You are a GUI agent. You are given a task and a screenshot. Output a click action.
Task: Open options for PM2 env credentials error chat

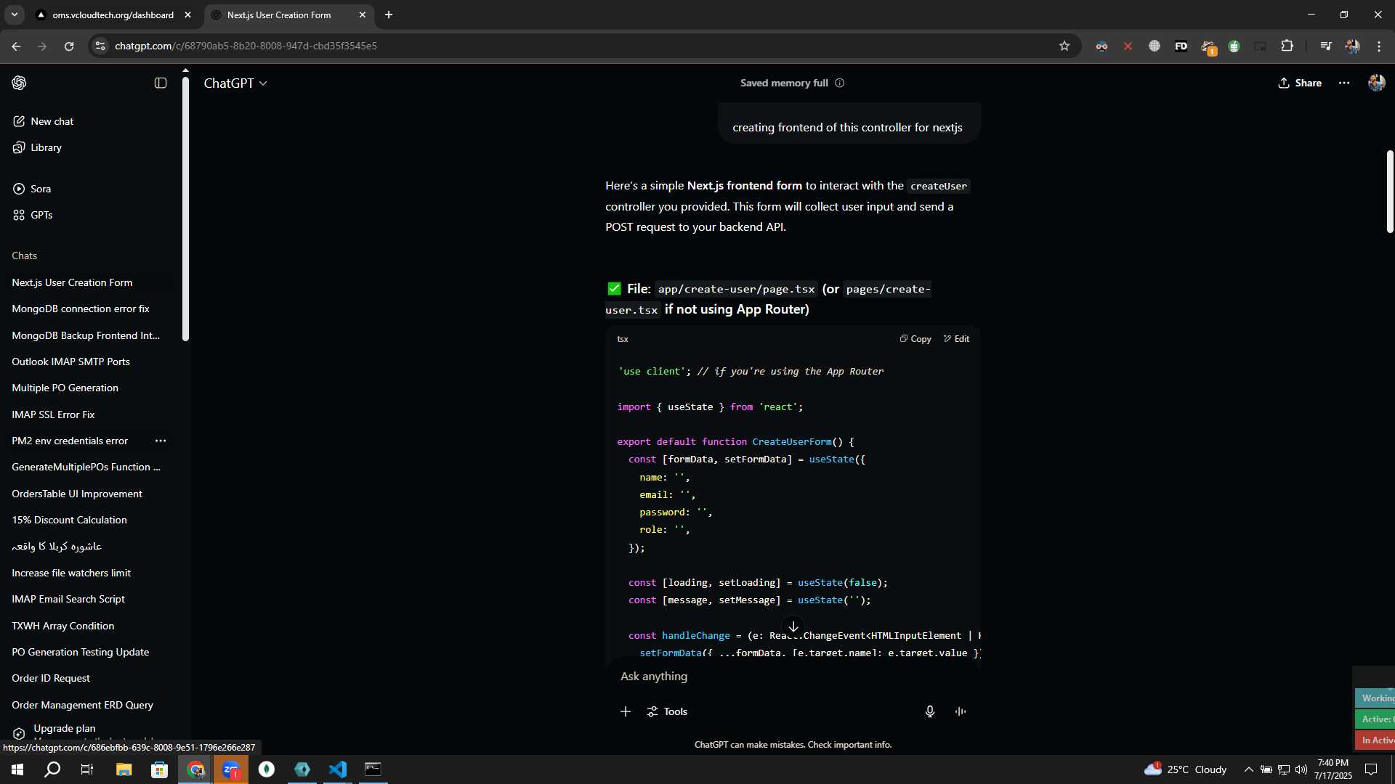coord(161,441)
